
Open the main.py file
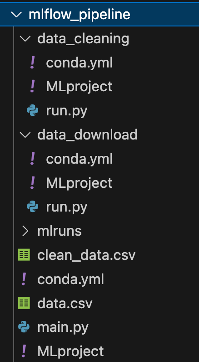[63, 327]
